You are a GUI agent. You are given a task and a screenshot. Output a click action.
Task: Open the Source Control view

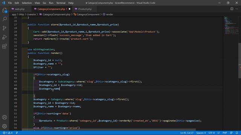tap(5, 28)
